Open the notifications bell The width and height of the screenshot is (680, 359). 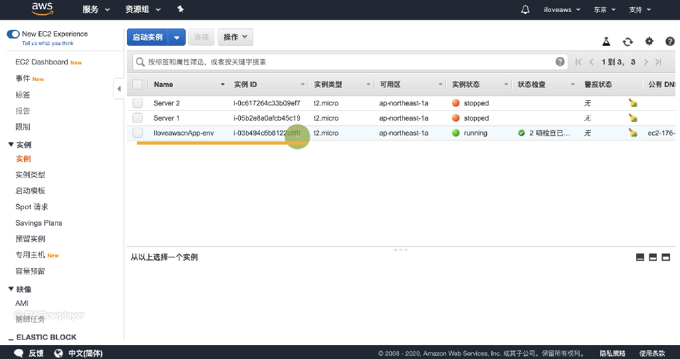pyautogui.click(x=524, y=9)
